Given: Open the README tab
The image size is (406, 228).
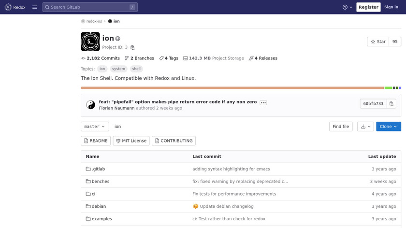Looking at the screenshot, I should click(x=96, y=141).
